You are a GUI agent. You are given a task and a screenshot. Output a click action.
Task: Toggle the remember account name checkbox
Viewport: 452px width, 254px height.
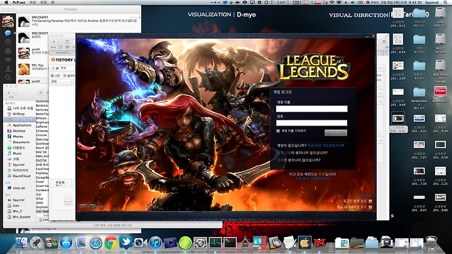(278, 131)
